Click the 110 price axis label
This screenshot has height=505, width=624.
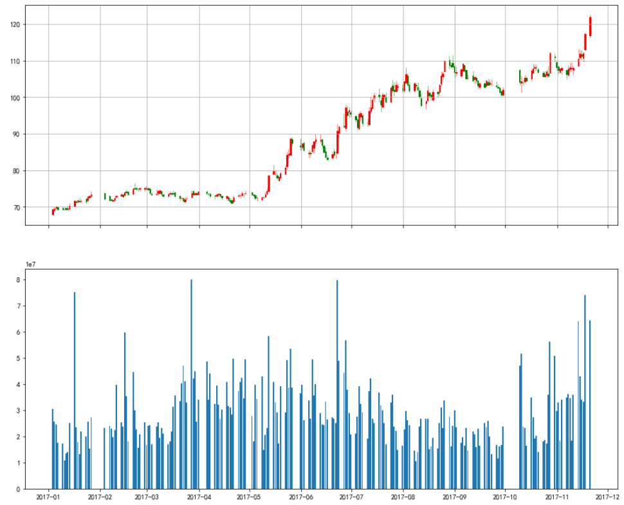click(15, 61)
